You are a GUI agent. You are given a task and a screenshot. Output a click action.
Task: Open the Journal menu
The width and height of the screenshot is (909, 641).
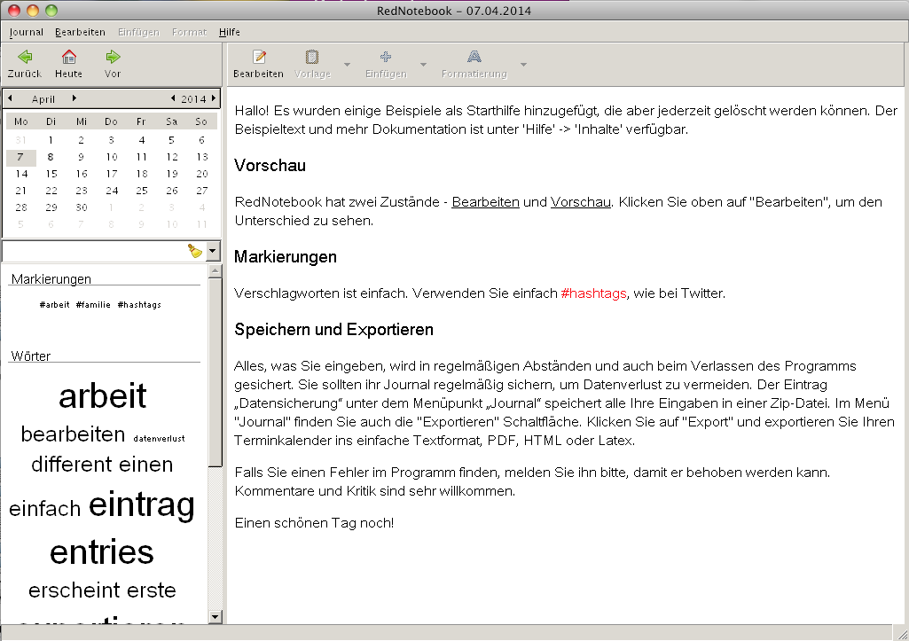26,33
